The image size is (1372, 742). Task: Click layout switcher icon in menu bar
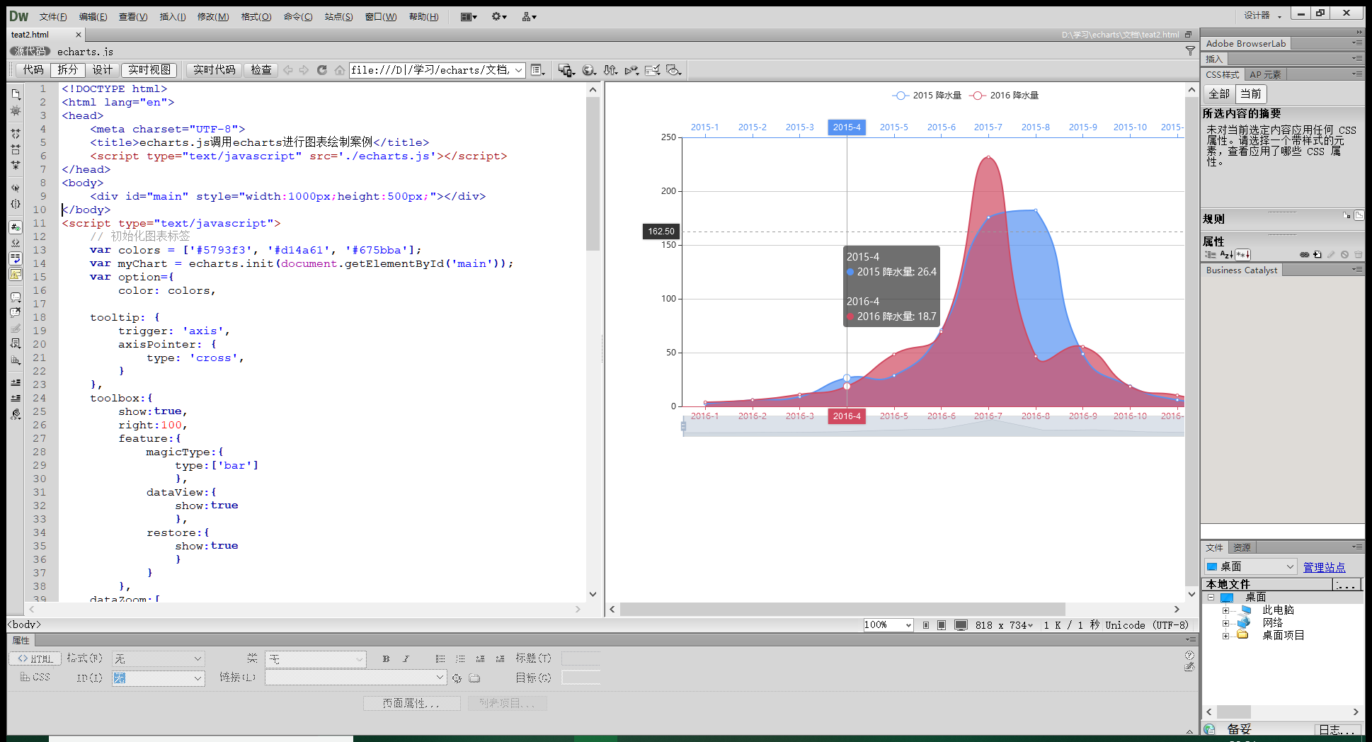[x=469, y=16]
